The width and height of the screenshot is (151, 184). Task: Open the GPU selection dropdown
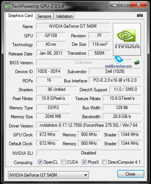pyautogui.click(x=48, y=175)
